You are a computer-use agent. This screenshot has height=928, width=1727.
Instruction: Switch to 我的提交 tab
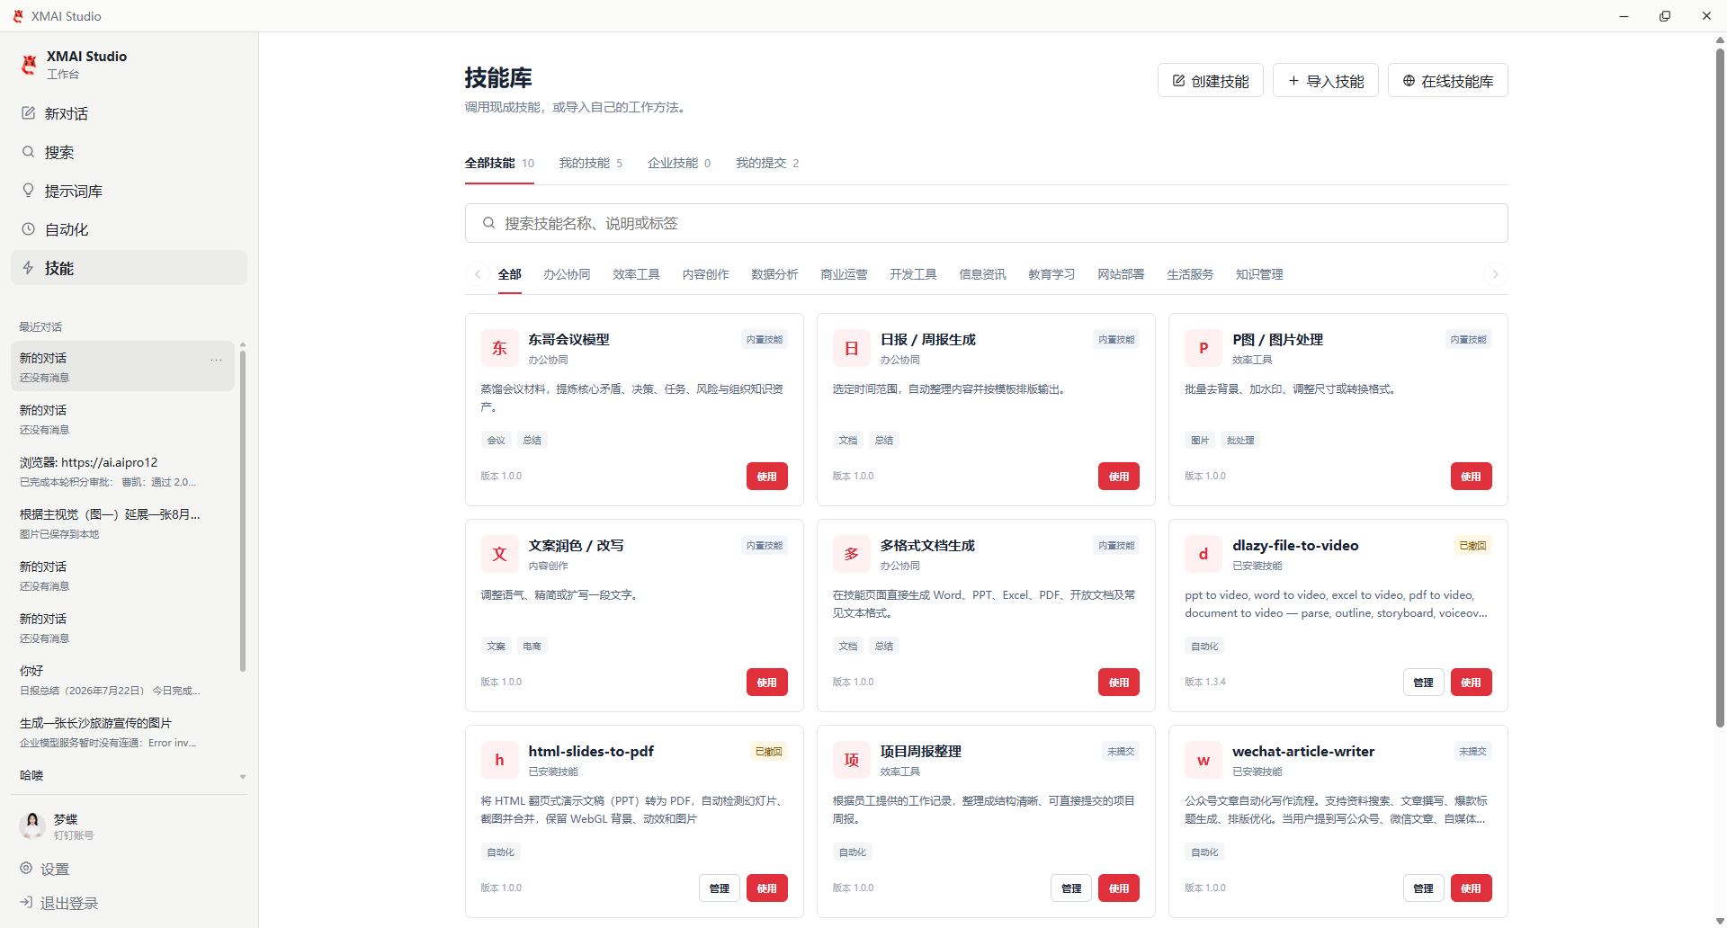click(x=767, y=163)
